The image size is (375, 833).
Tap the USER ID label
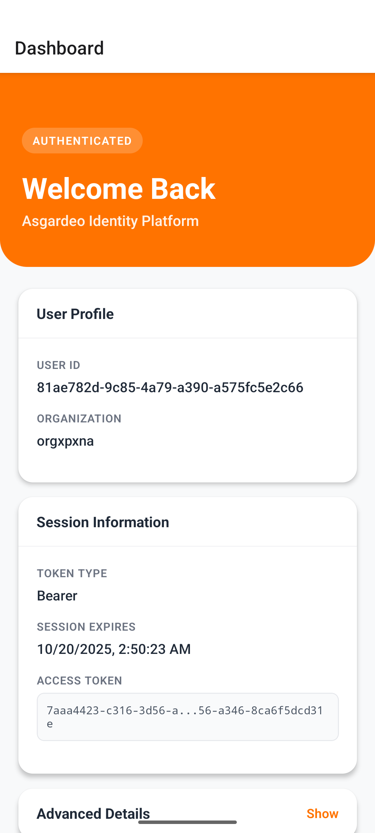[58, 365]
